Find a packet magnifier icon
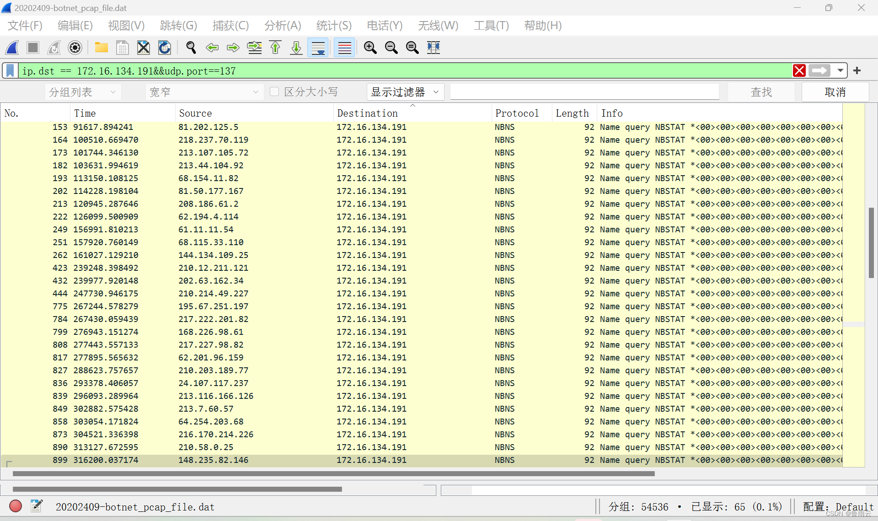The width and height of the screenshot is (878, 521). pyautogui.click(x=191, y=48)
